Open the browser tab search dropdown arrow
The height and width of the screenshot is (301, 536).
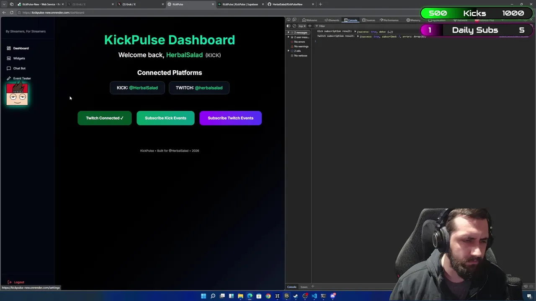(4, 4)
